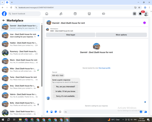Open the tab search dropdown arrow
152x122 pixels.
coord(2,2)
